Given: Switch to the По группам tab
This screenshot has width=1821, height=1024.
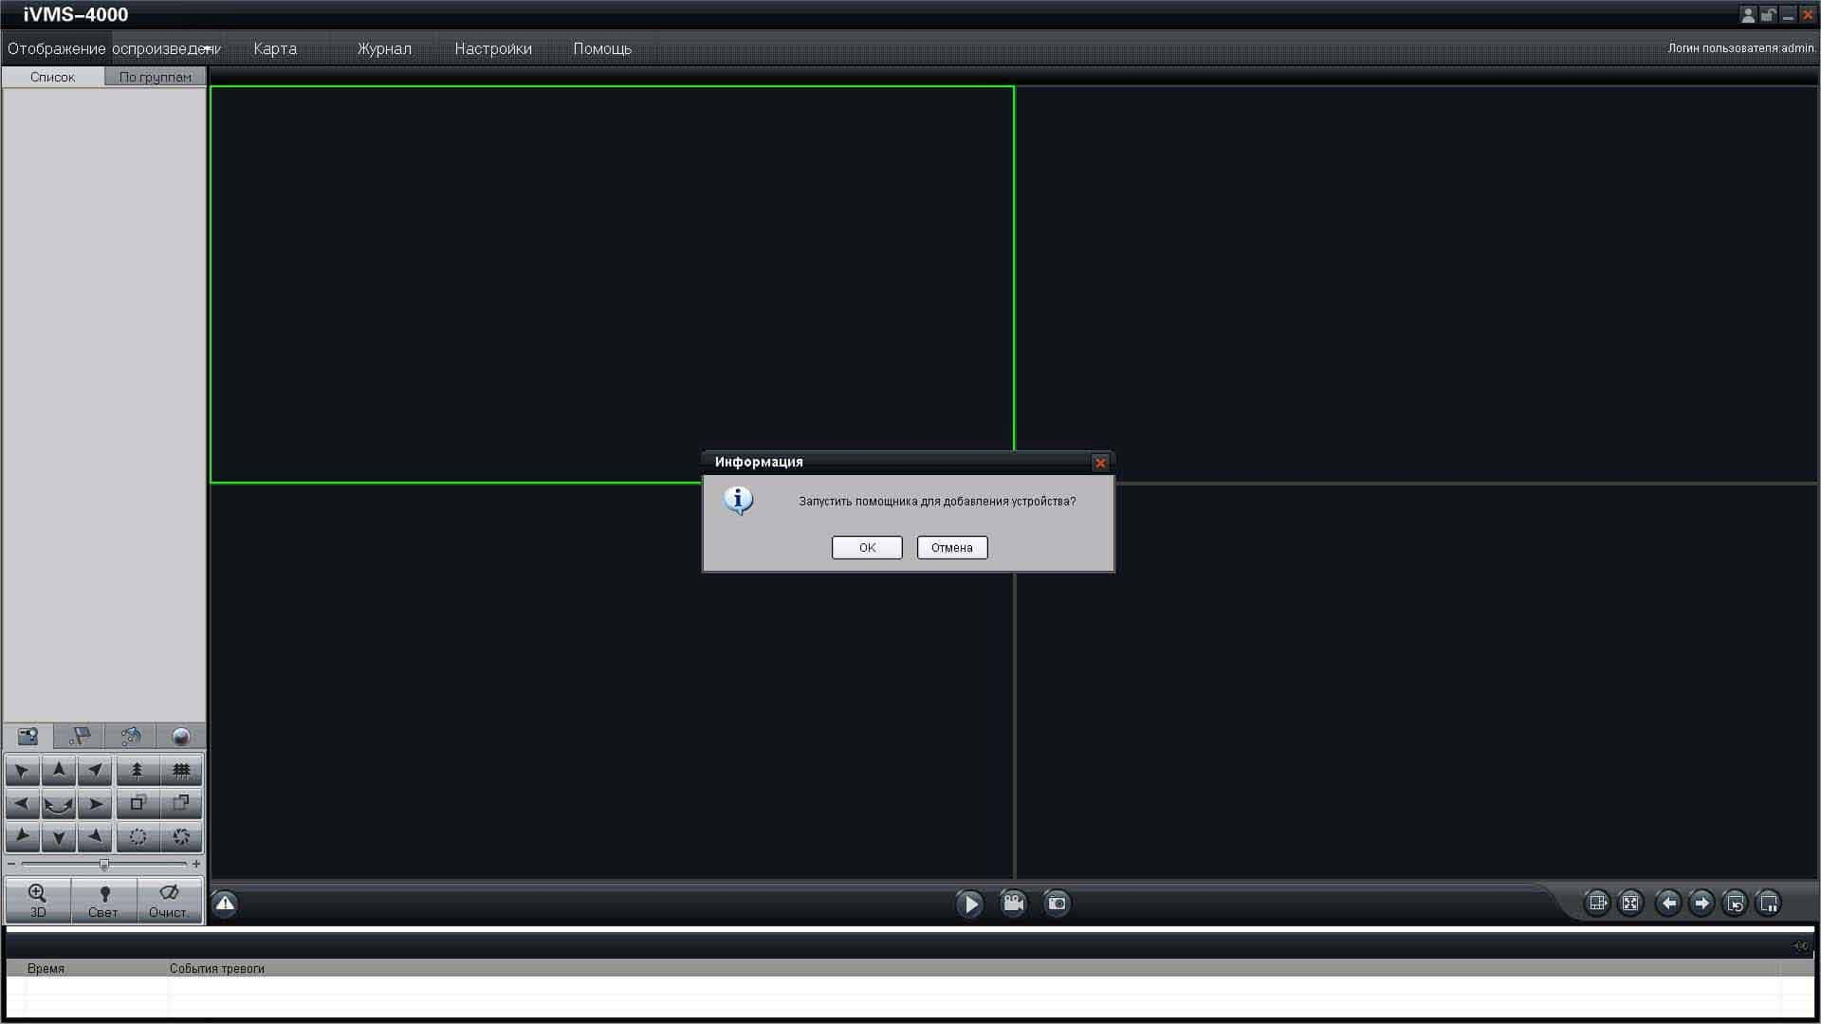Looking at the screenshot, I should click(156, 77).
